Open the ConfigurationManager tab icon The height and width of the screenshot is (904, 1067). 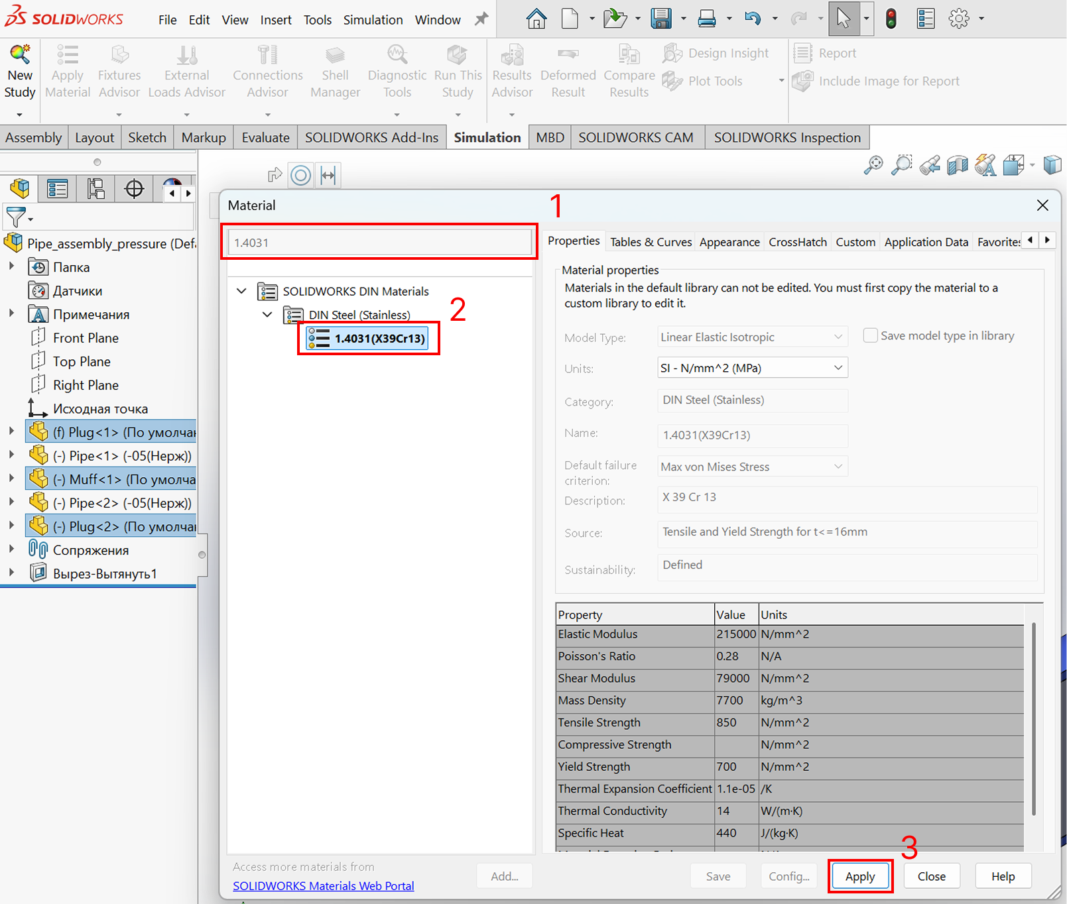pos(95,189)
